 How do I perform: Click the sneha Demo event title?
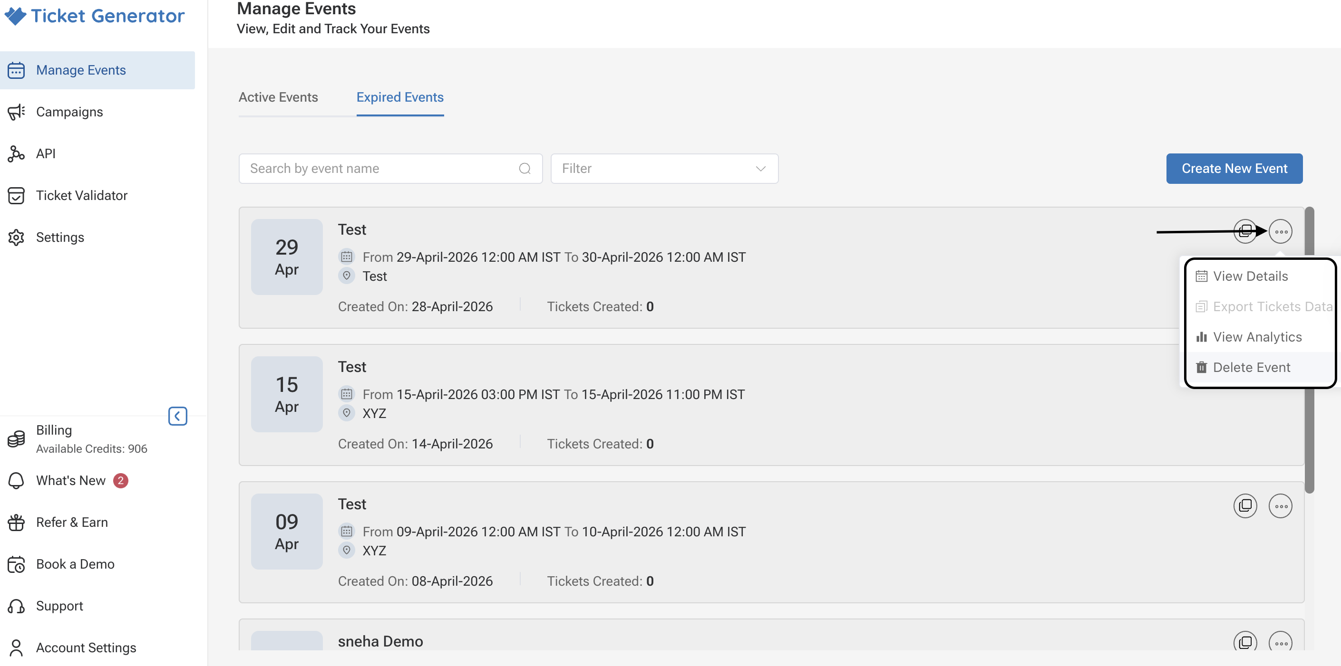pos(380,642)
